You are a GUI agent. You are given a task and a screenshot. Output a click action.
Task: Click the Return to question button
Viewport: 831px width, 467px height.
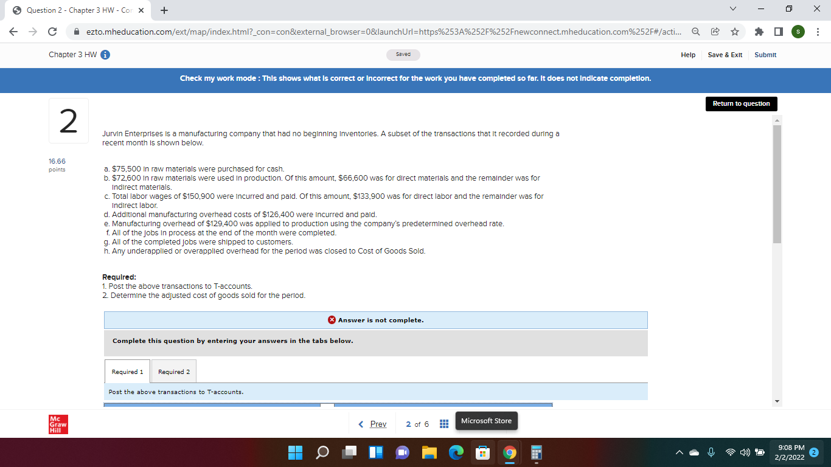click(x=741, y=103)
